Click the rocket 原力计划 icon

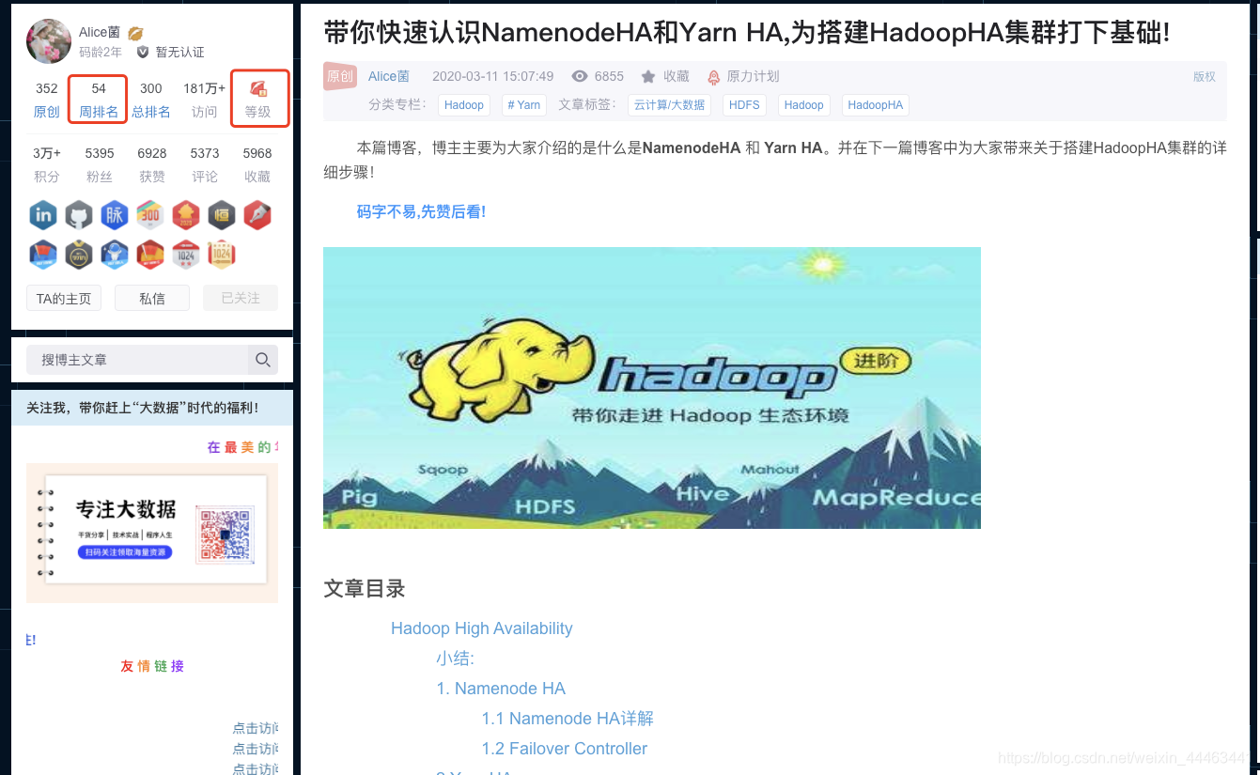[x=714, y=77]
